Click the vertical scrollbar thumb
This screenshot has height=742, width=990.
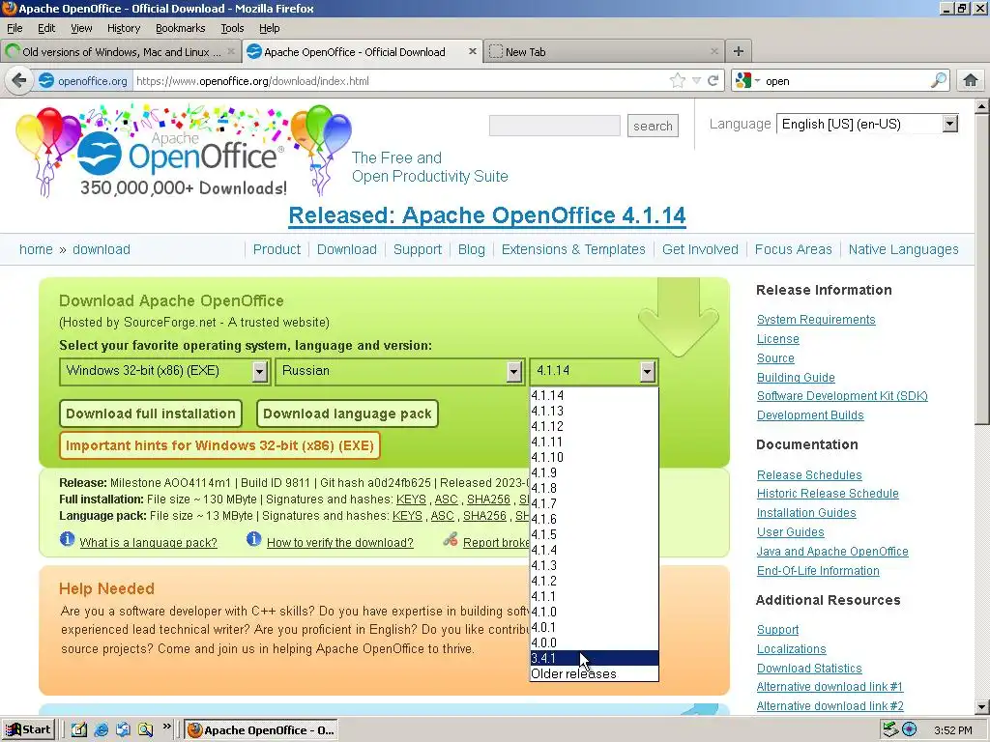pos(982,270)
